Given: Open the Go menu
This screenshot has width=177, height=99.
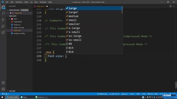Looking at the screenshot, I should (31, 2).
